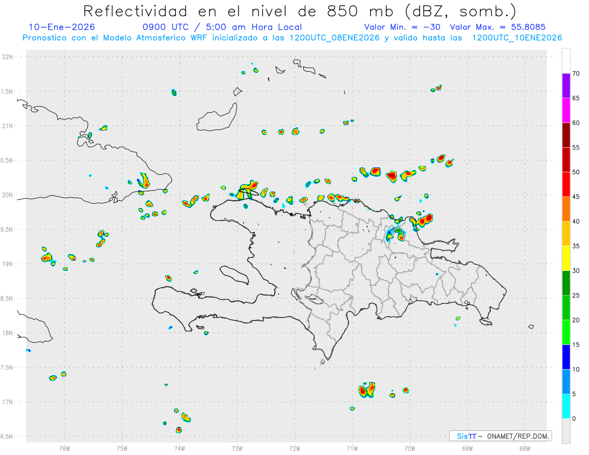Click the '65' colorbar label
Screen dimensions: 589x455
(x=576, y=98)
